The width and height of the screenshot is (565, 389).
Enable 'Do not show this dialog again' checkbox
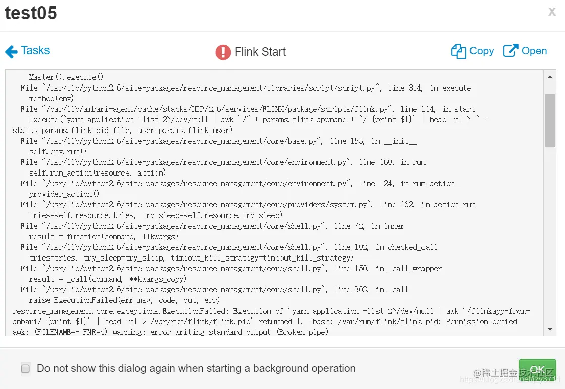[26, 368]
